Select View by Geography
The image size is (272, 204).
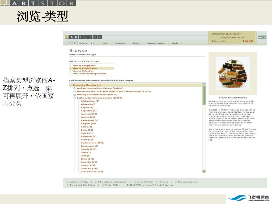coord(84,66)
